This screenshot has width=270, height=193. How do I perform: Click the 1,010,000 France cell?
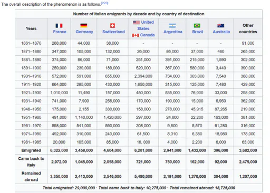coord(59,93)
